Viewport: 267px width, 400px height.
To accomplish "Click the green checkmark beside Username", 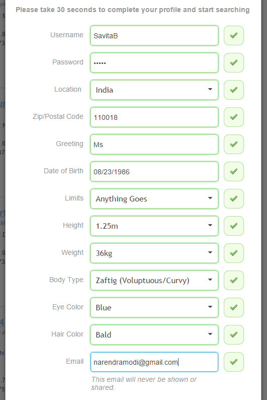I will click(x=234, y=35).
